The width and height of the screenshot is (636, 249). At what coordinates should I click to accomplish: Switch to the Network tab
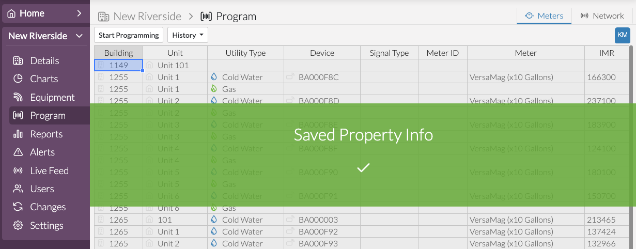coord(602,15)
